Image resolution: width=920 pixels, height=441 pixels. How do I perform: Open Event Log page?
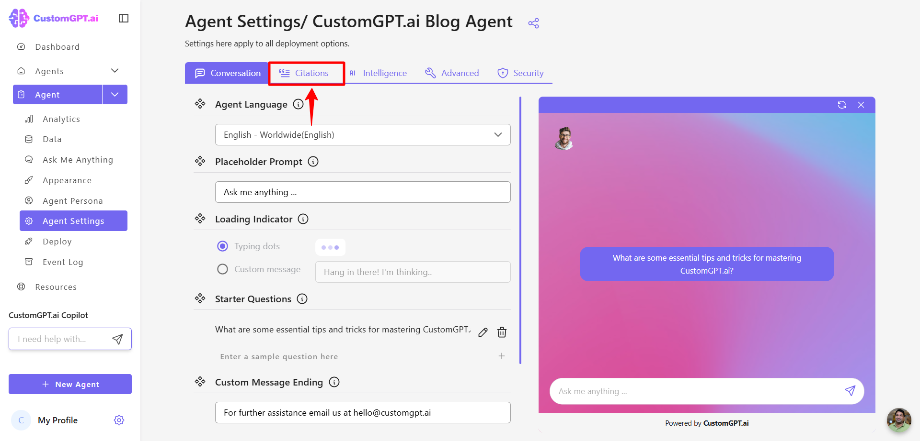63,262
